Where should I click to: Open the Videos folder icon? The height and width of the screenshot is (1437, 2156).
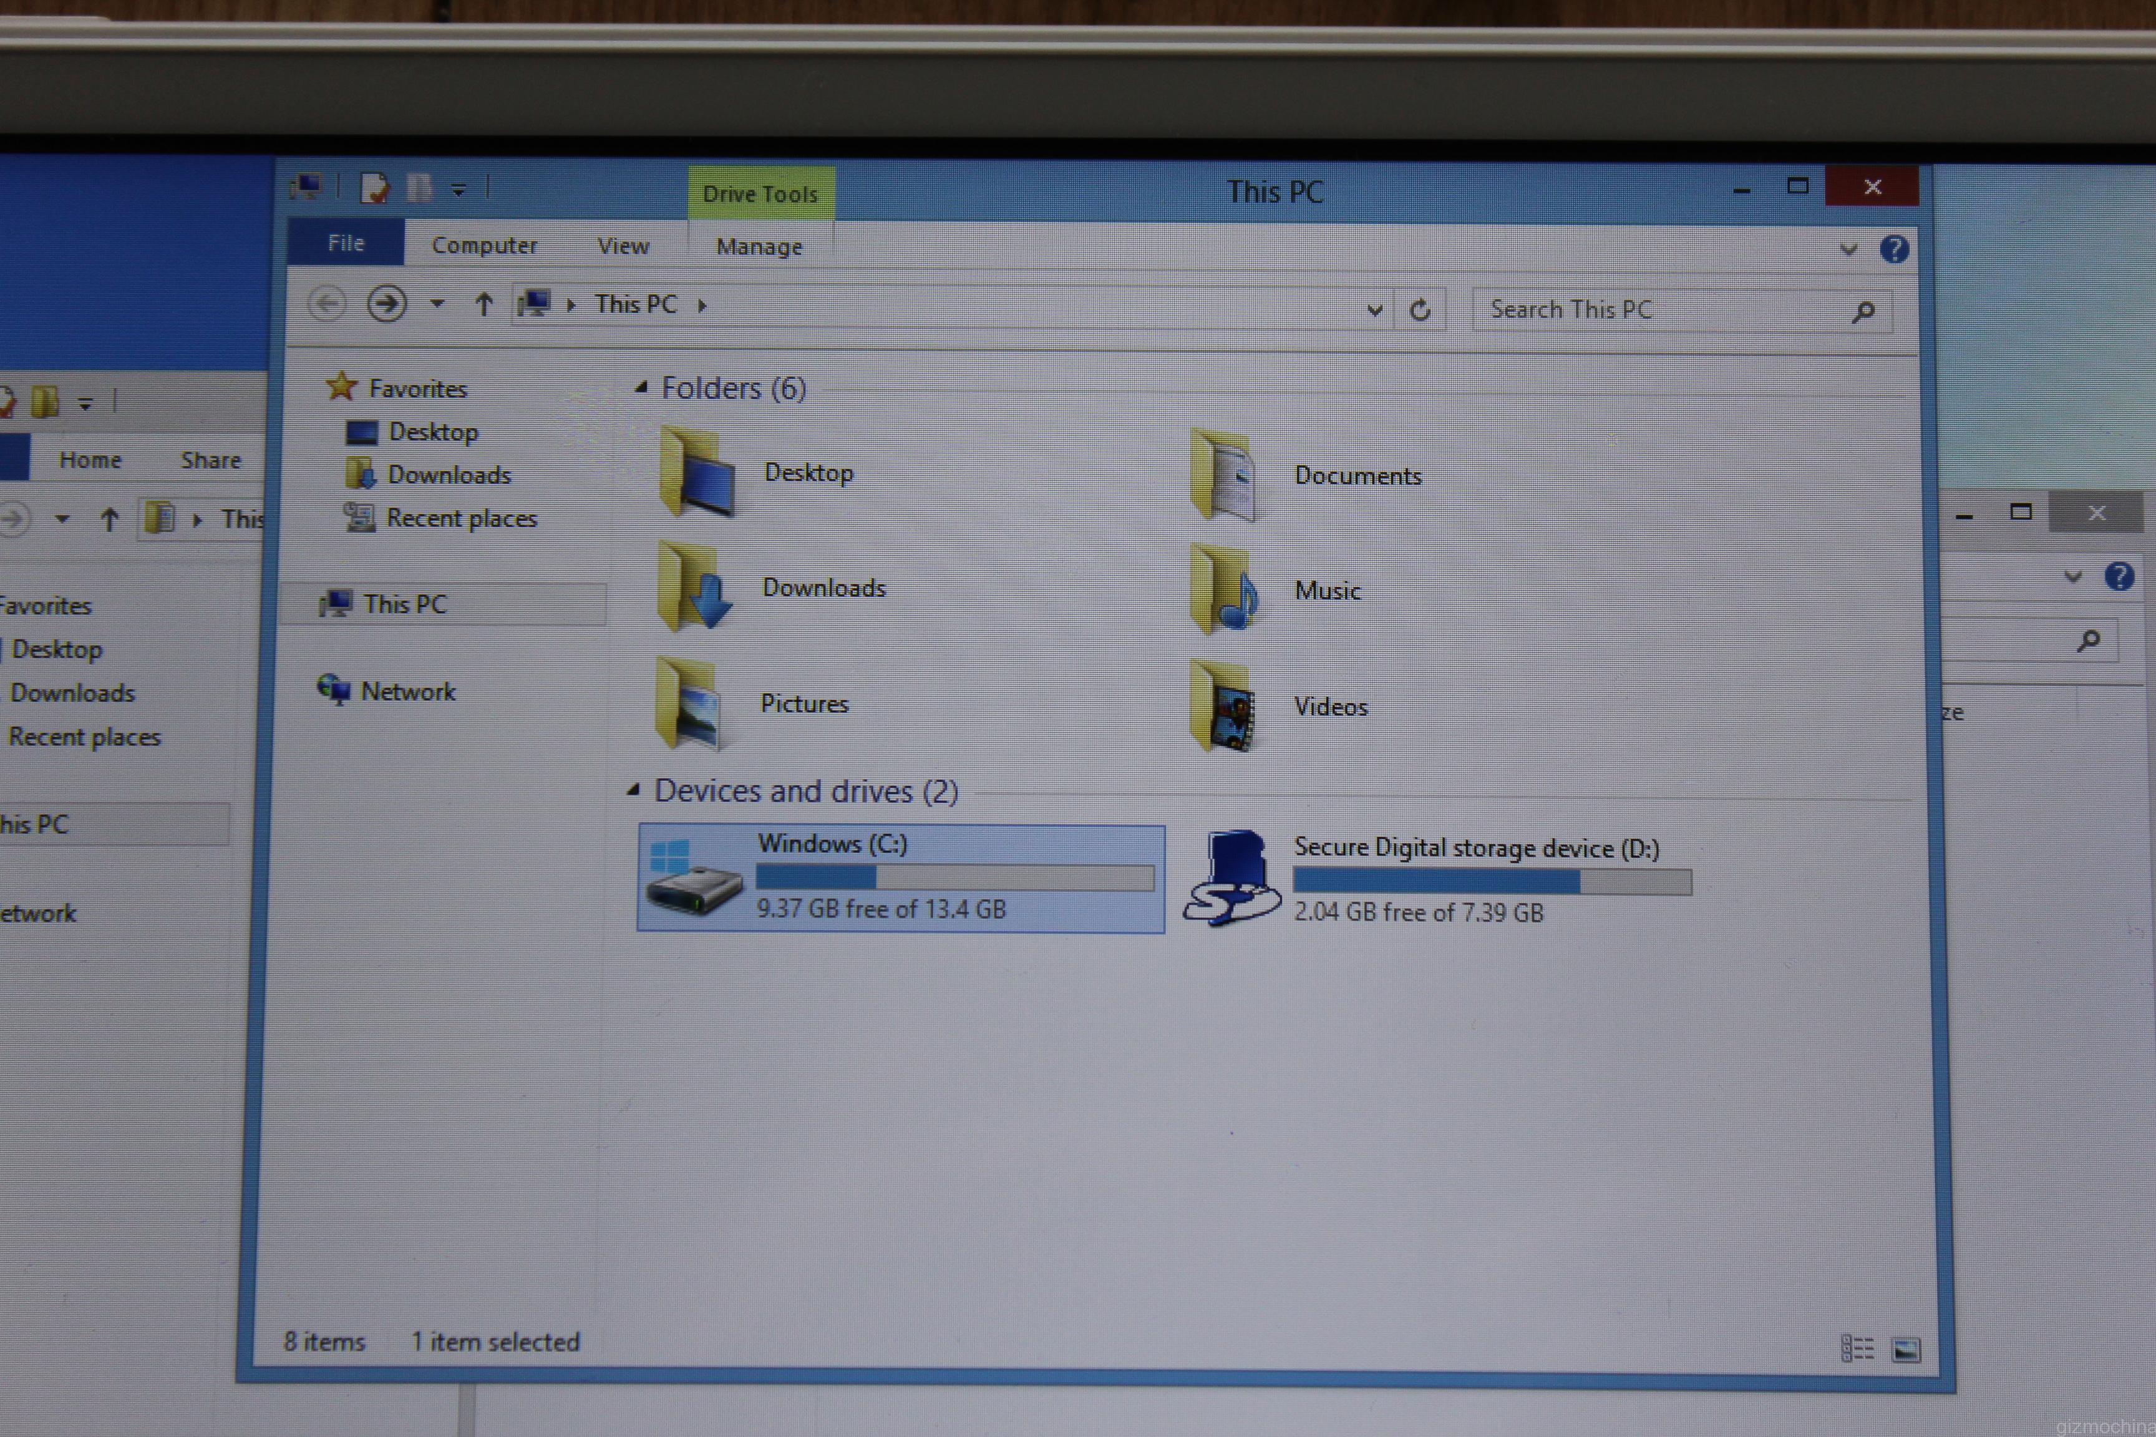1225,705
